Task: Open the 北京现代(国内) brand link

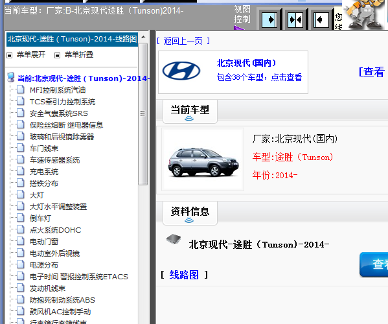Action: click(246, 63)
